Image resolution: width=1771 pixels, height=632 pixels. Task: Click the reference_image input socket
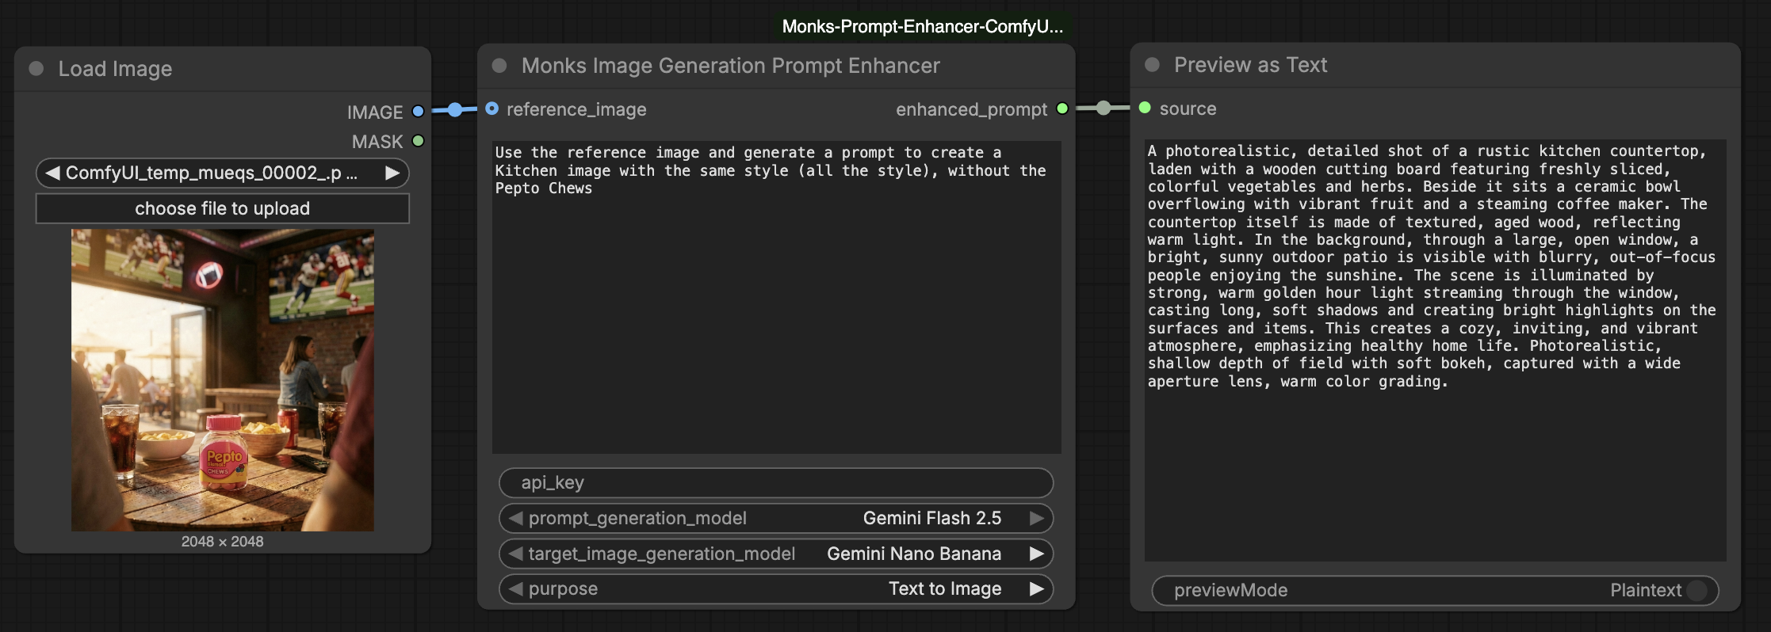click(x=492, y=109)
